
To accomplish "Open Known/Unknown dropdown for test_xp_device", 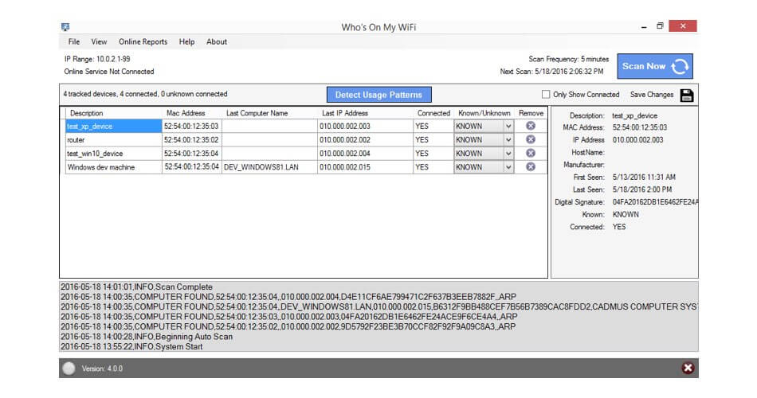I will pos(508,126).
